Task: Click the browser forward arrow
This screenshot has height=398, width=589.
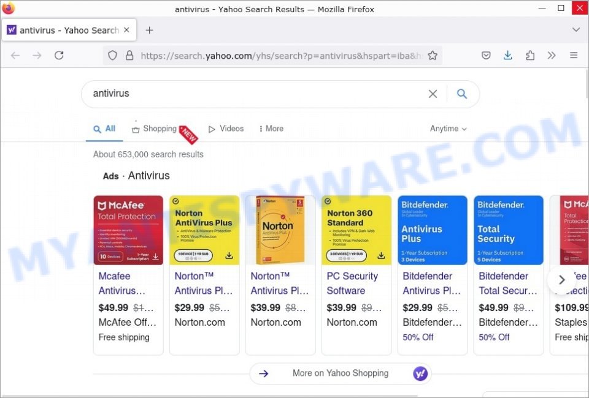Action: tap(37, 56)
